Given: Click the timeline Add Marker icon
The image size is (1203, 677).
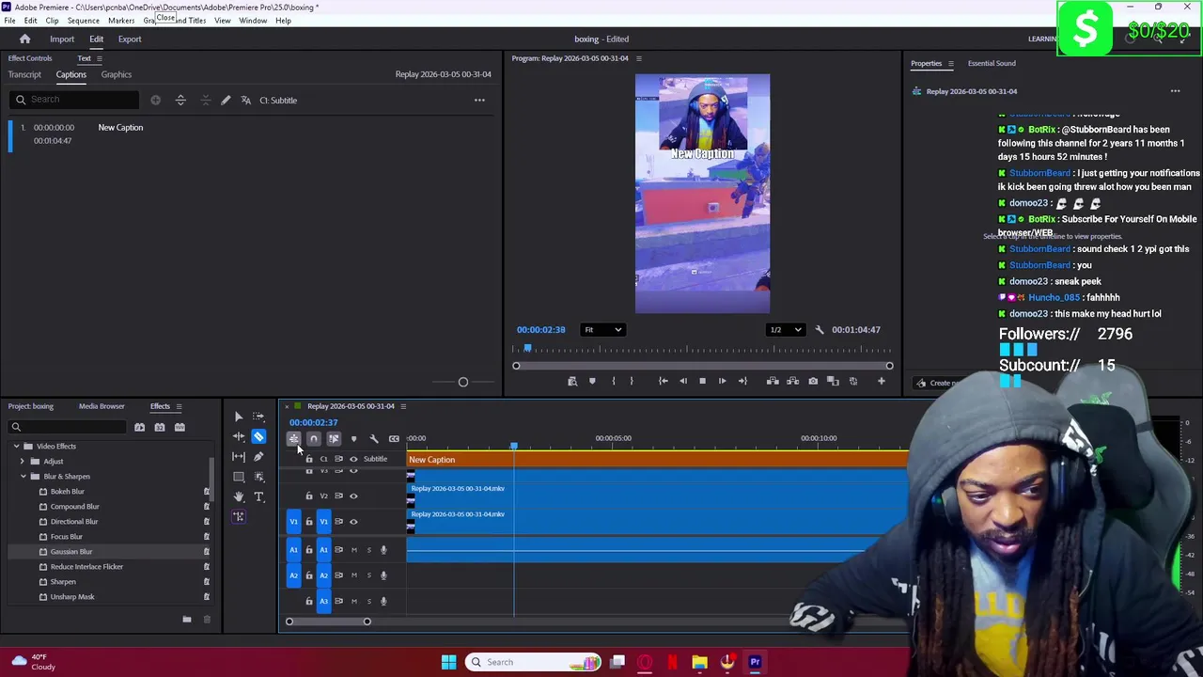Looking at the screenshot, I should [x=353, y=438].
